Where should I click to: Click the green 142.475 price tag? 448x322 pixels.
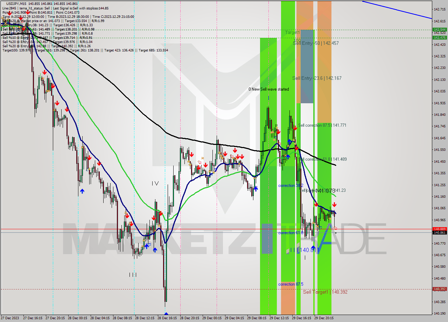[440, 37]
